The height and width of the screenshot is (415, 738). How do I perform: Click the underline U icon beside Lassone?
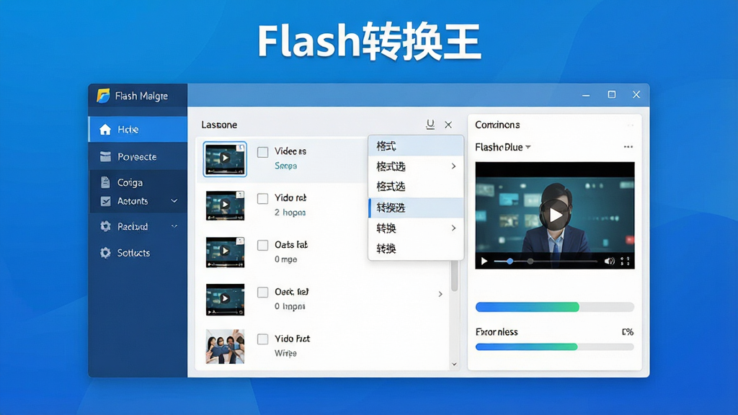point(430,124)
